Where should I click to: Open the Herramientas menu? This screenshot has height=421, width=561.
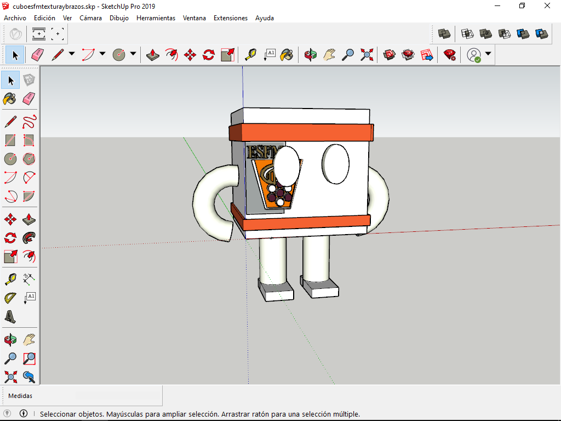click(x=156, y=18)
